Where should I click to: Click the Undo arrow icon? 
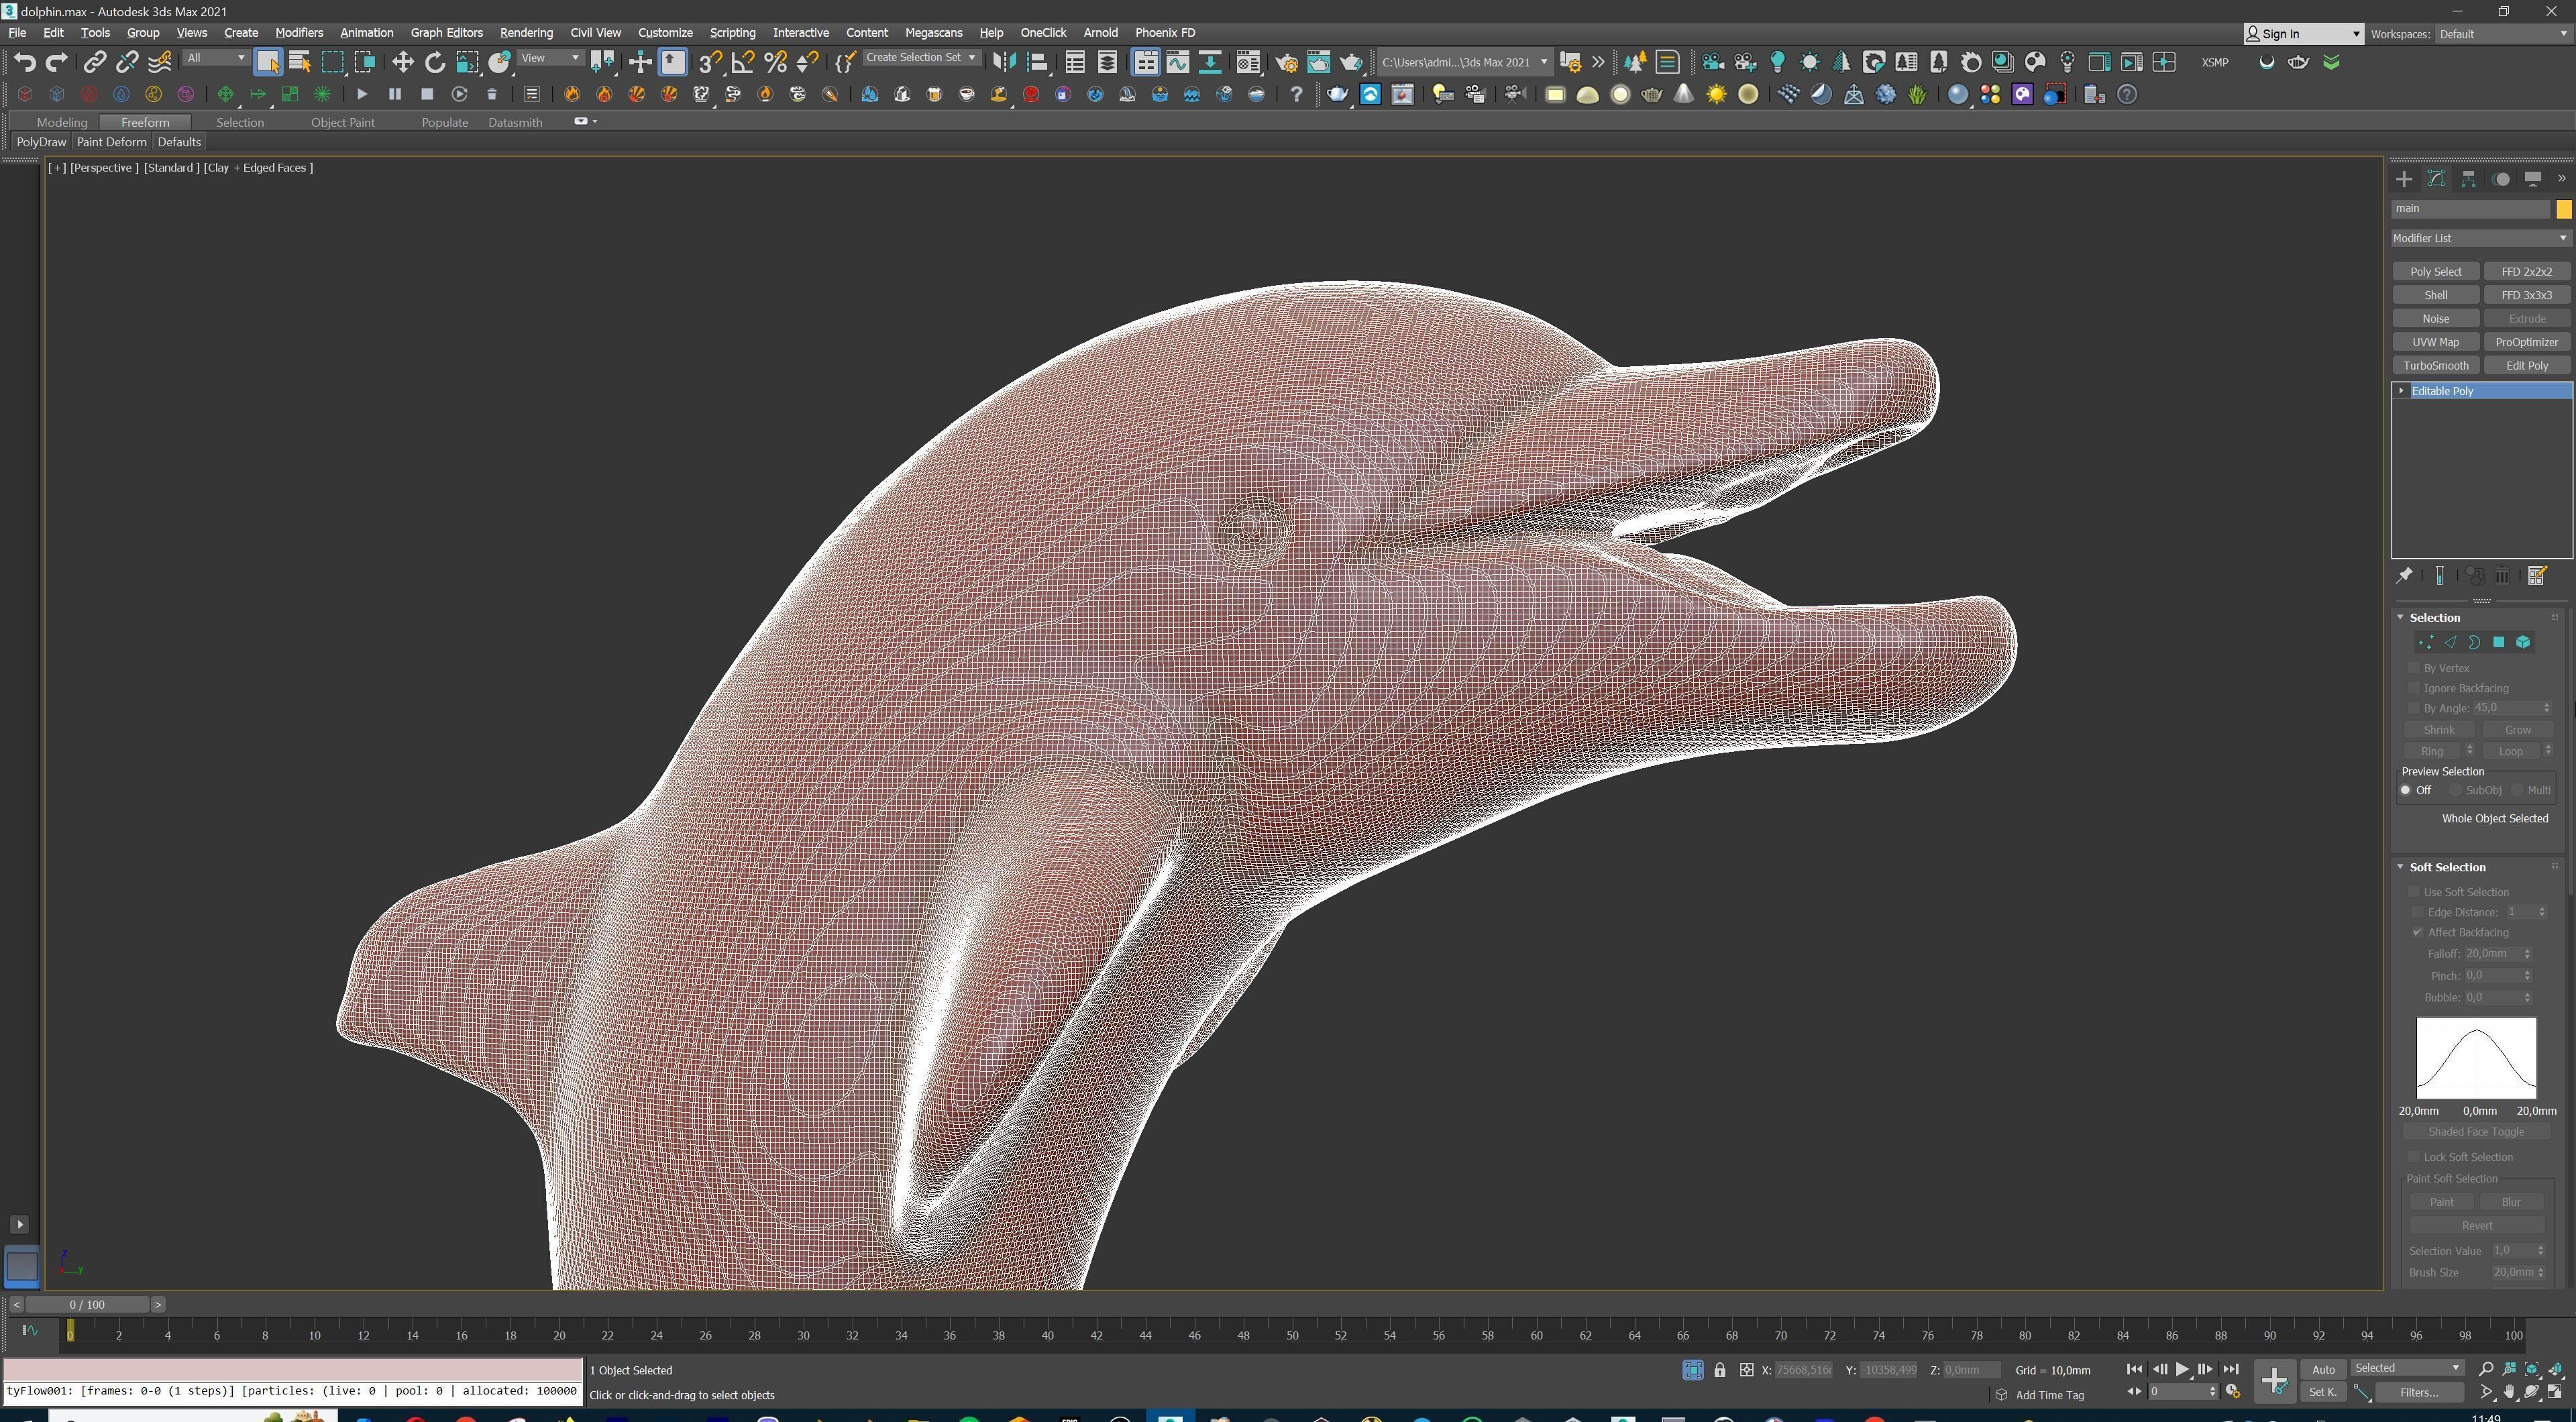point(25,62)
